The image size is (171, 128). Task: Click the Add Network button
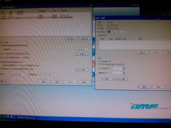click(71, 39)
